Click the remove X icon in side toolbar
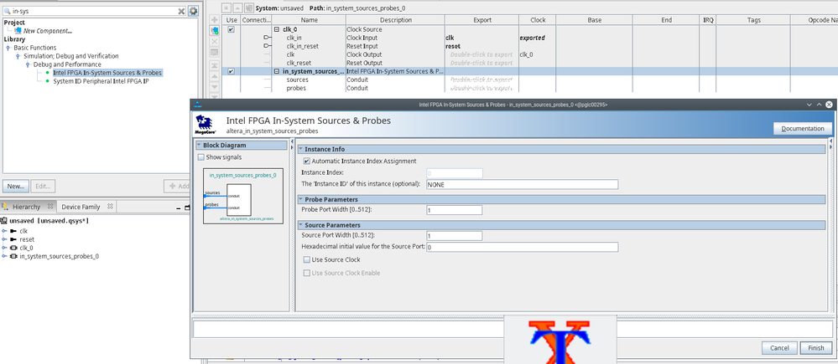Viewport: 838px width, 364px height. [x=214, y=41]
